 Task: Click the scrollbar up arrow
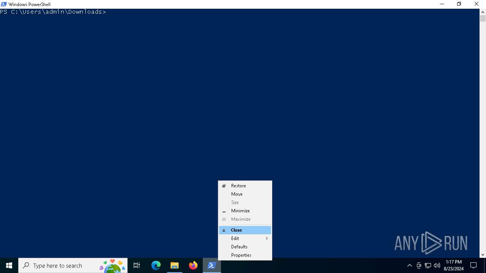pyautogui.click(x=483, y=12)
